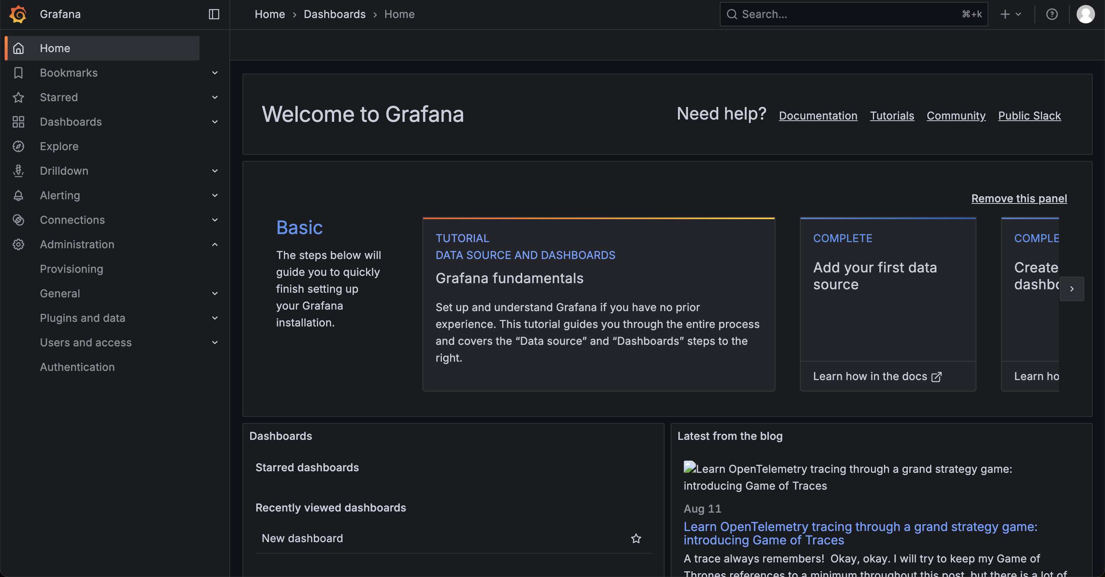Expand Users and access chevron
This screenshot has width=1105, height=577.
pyautogui.click(x=215, y=342)
